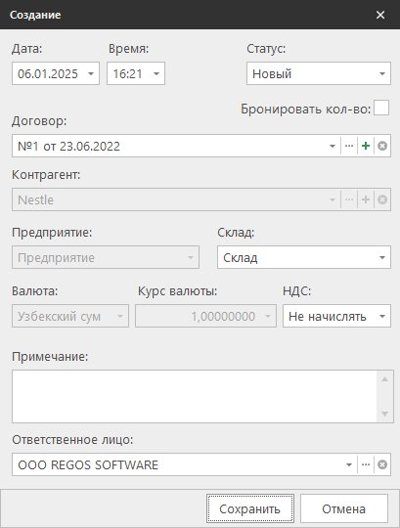Click the green plus icon in Договор field
The width and height of the screenshot is (400, 528).
366,146
